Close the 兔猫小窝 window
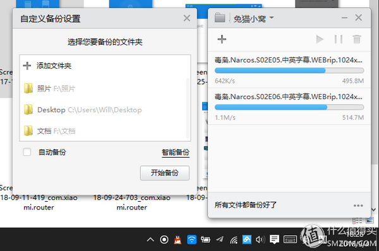Image resolution: width=379 pixels, height=251 pixels. [359, 18]
